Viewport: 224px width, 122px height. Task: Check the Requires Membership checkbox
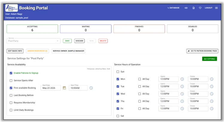[x=11, y=103]
